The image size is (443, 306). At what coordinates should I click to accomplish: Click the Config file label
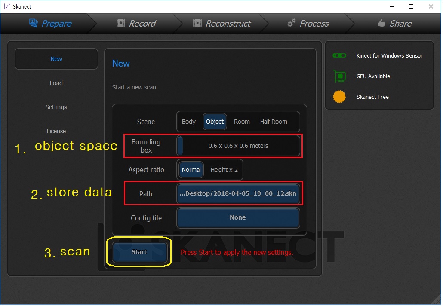[146, 218]
